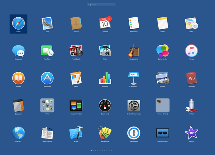Open Contacts from Launchpad

click(x=76, y=23)
